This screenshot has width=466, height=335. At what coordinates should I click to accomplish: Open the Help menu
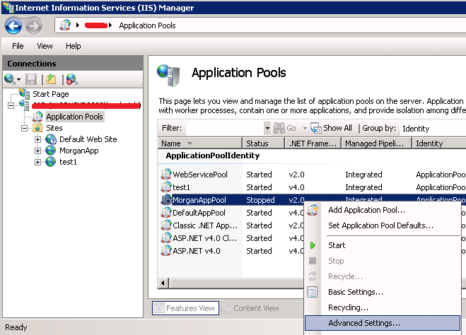pyautogui.click(x=74, y=46)
